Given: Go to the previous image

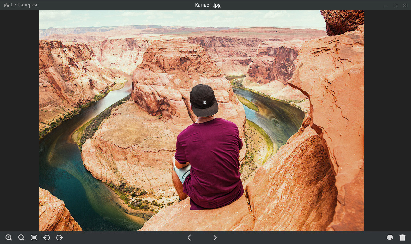Looking at the screenshot, I should click(x=189, y=238).
